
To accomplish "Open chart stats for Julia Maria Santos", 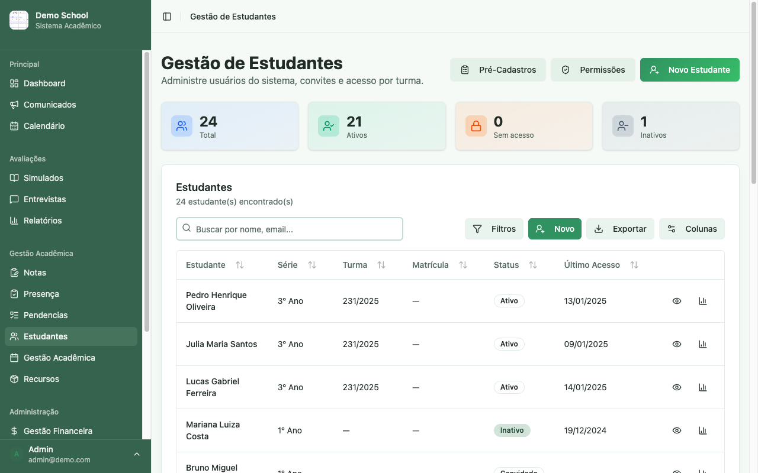I will click(x=703, y=344).
